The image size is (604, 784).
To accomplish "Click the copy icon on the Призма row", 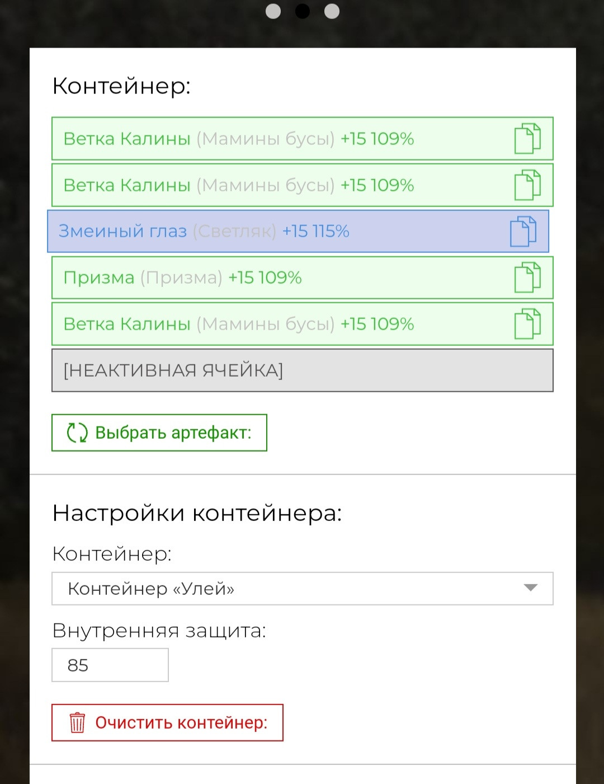I will pyautogui.click(x=527, y=277).
